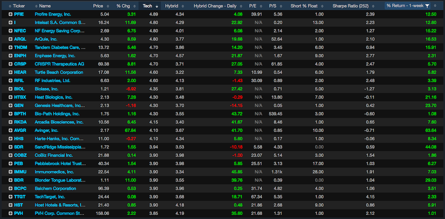Click BCPC price 96.39

(x=104, y=189)
